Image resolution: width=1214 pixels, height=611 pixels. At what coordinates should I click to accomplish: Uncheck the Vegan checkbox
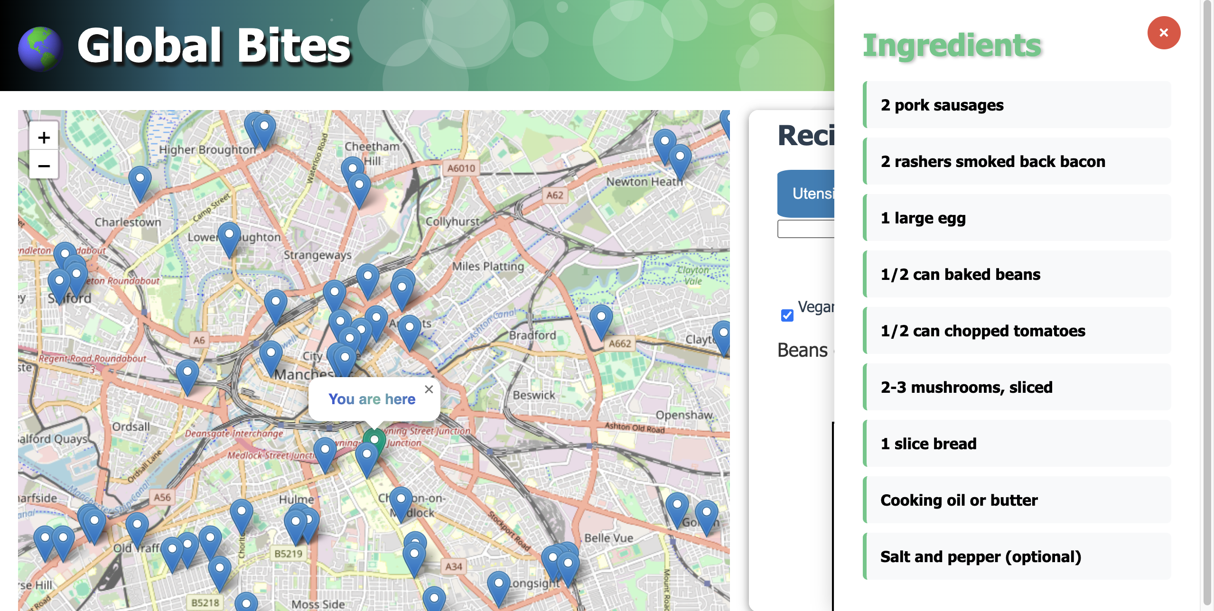[787, 315]
